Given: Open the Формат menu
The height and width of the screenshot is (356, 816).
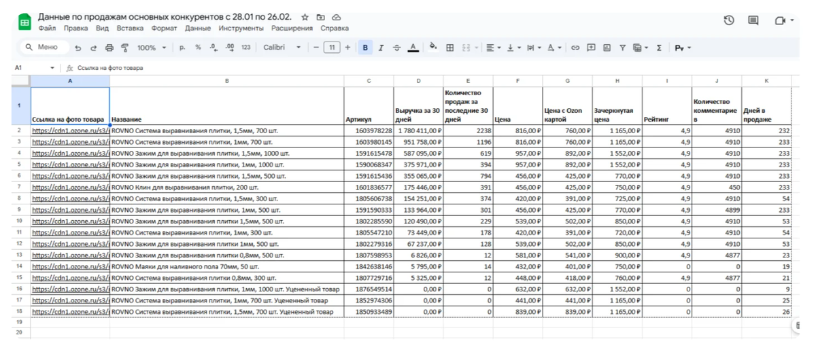Looking at the screenshot, I should 164,29.
